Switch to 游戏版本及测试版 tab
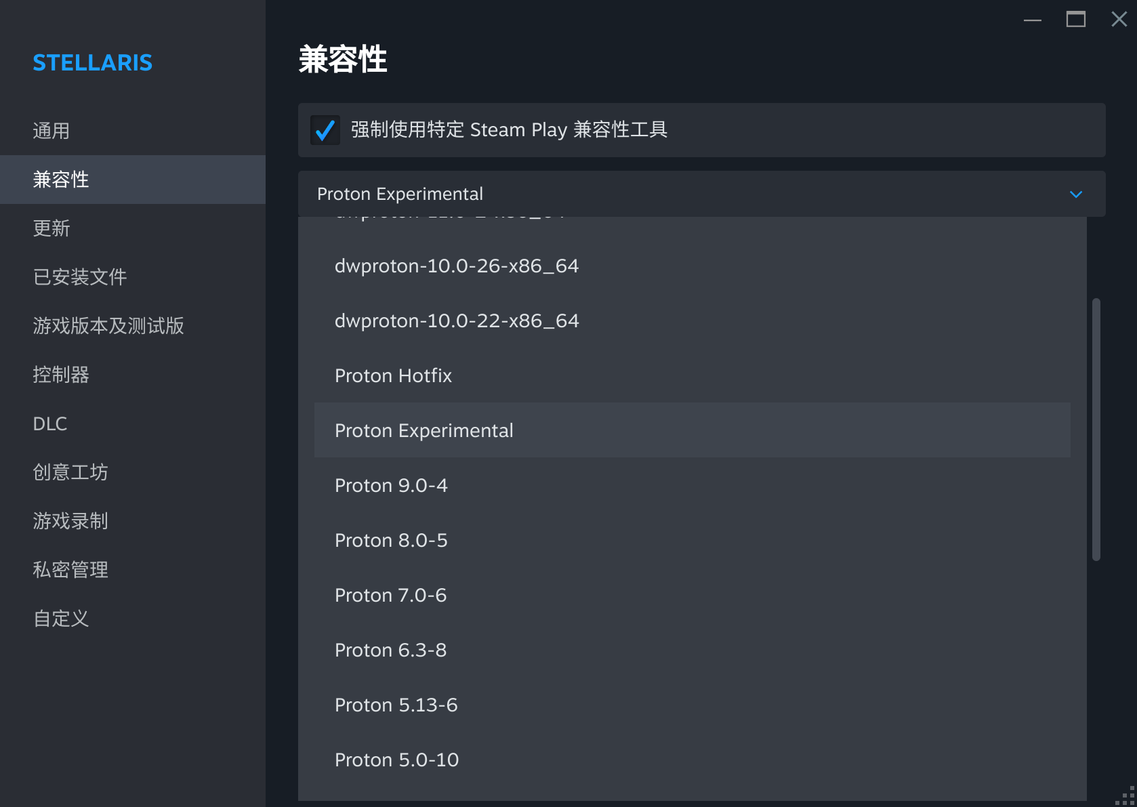The width and height of the screenshot is (1137, 807). click(x=133, y=326)
